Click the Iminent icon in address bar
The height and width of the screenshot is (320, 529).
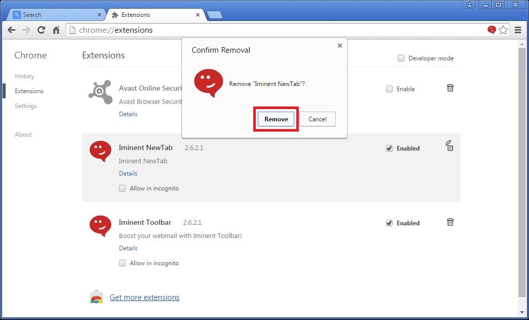coord(492,30)
